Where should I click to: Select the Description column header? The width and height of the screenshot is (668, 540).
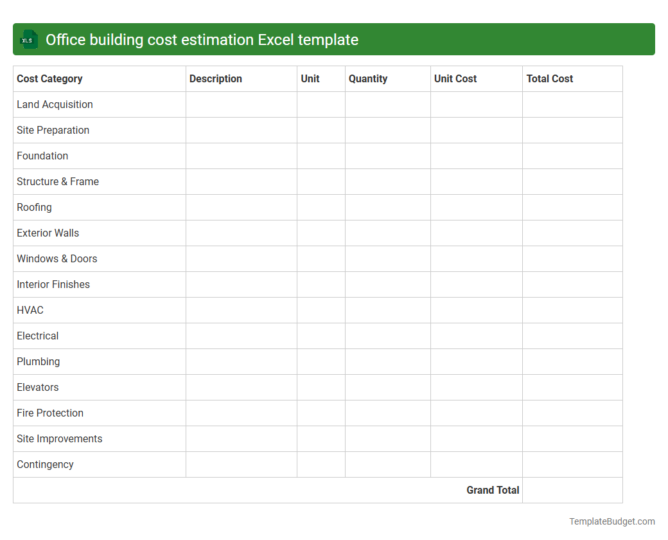point(216,78)
